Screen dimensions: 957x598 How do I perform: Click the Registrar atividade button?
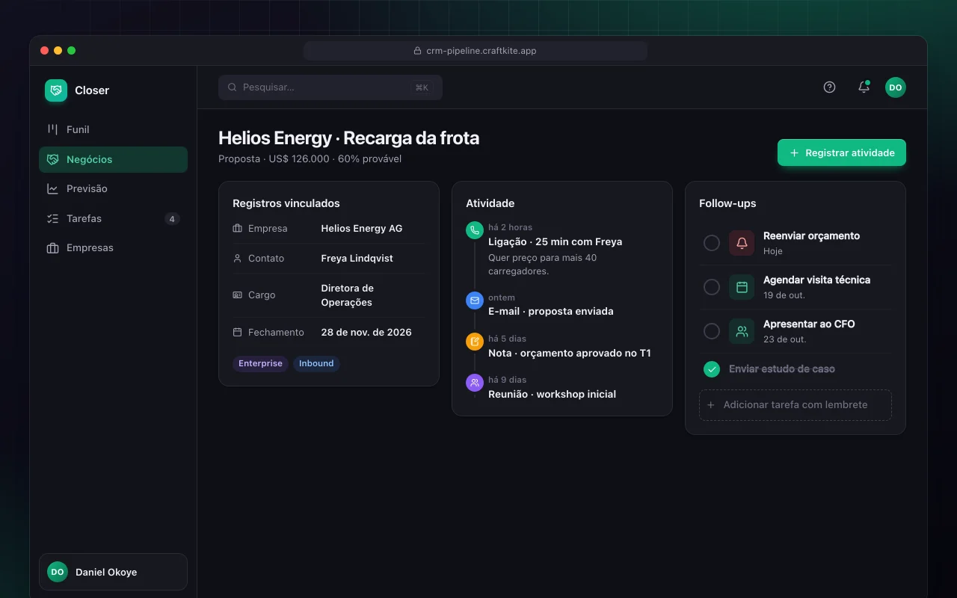click(x=842, y=152)
